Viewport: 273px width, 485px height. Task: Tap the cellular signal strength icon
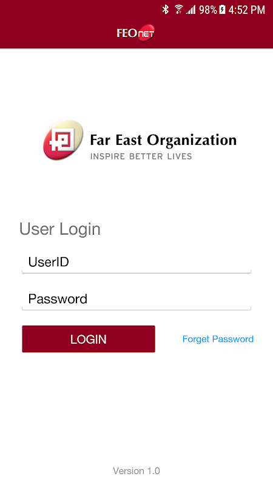tap(190, 10)
